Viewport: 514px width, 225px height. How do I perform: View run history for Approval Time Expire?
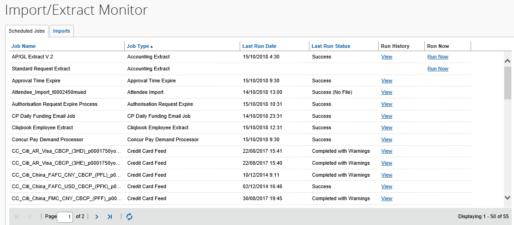click(x=387, y=81)
